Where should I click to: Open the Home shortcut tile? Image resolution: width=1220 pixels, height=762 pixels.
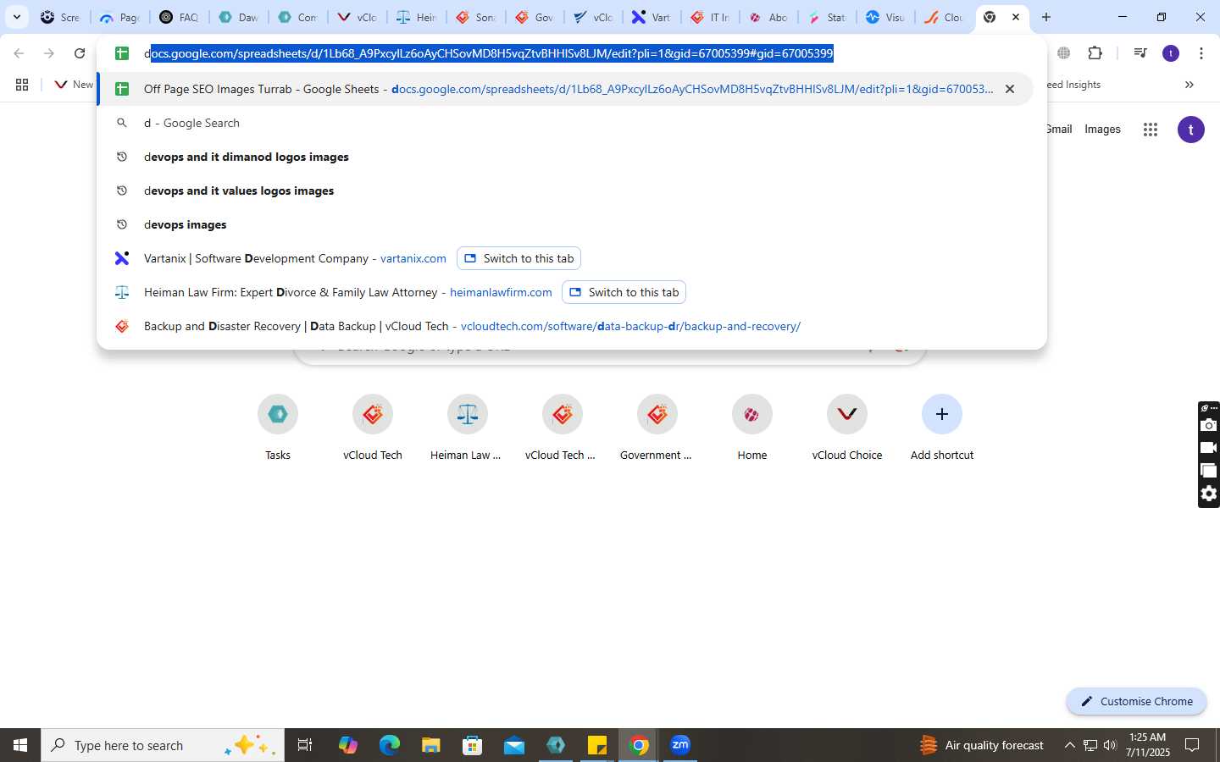tap(752, 428)
